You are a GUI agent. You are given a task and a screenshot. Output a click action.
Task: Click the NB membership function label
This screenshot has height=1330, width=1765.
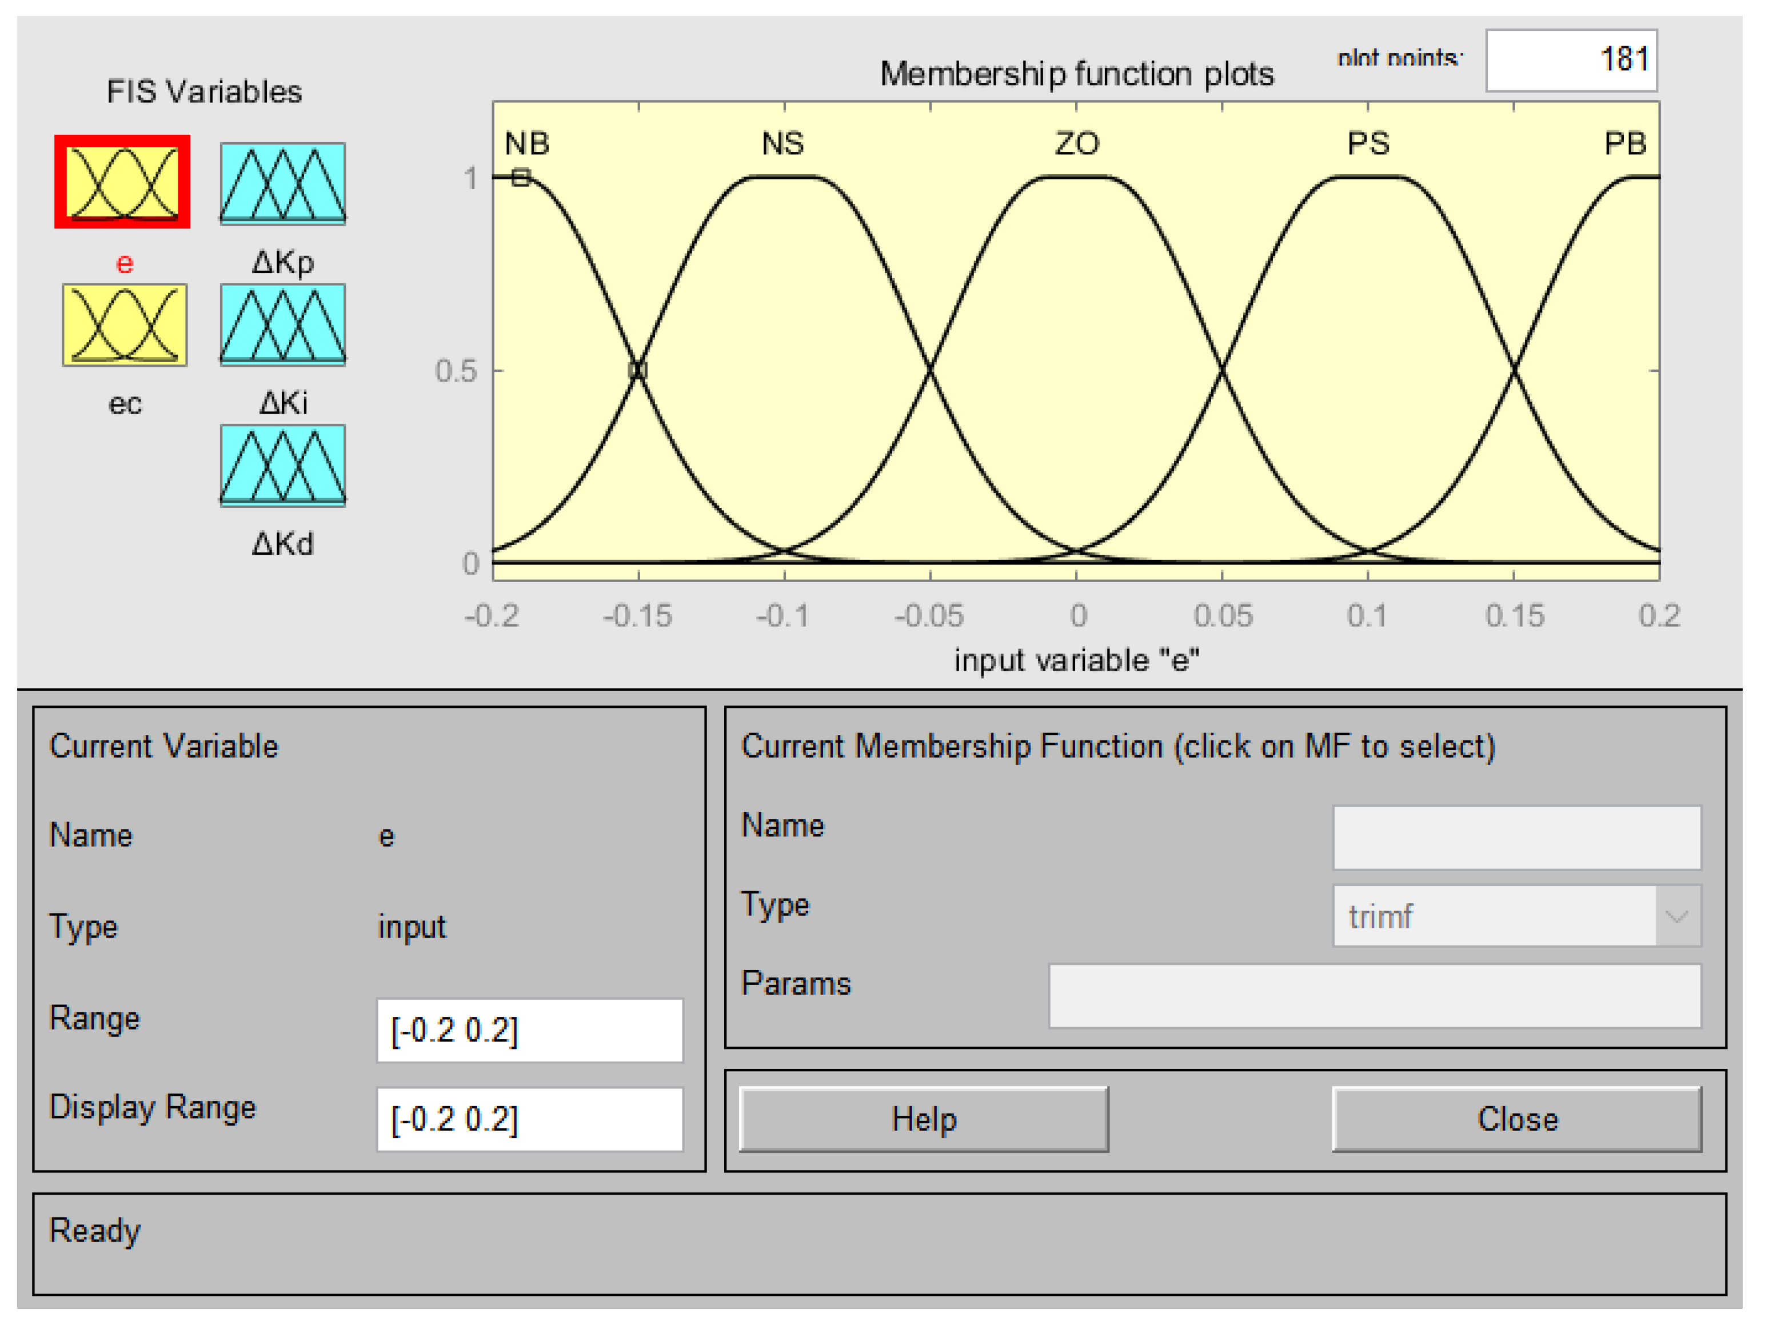point(526,145)
